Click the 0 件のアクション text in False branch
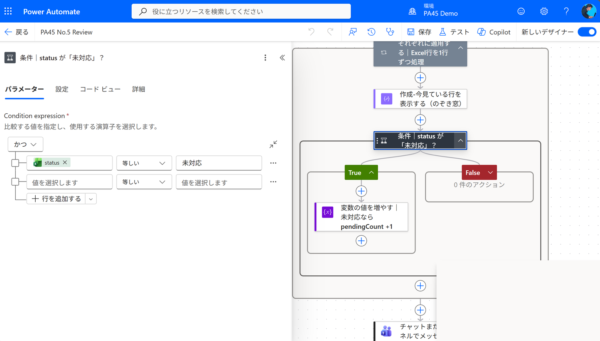Image resolution: width=600 pixels, height=341 pixels. [479, 185]
